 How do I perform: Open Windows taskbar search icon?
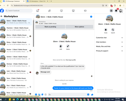6,99
